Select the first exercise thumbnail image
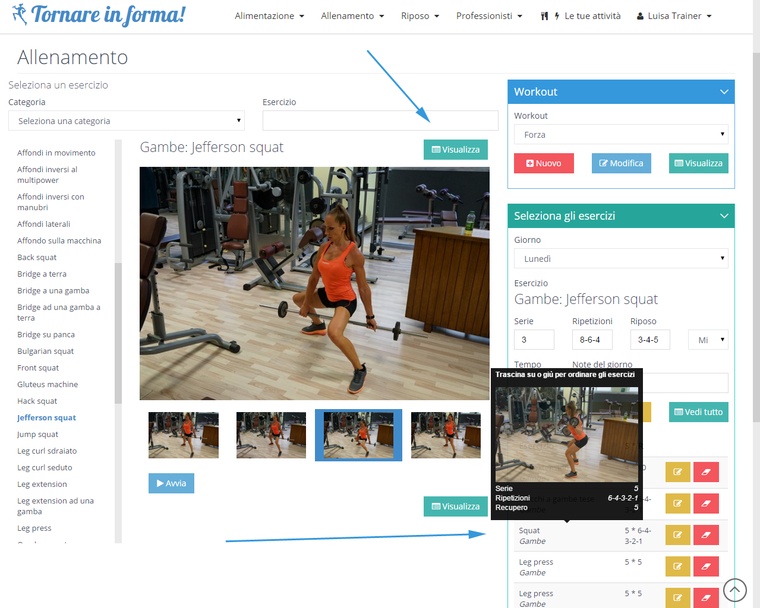Viewport: 760px width, 608px height. tap(184, 435)
